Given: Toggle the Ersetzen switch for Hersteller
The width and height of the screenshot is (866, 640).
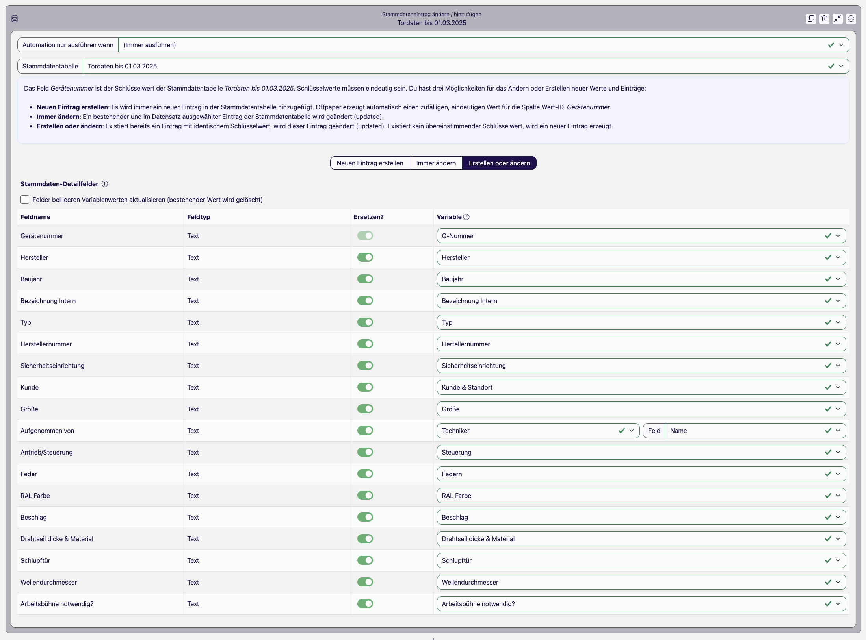Looking at the screenshot, I should (365, 257).
